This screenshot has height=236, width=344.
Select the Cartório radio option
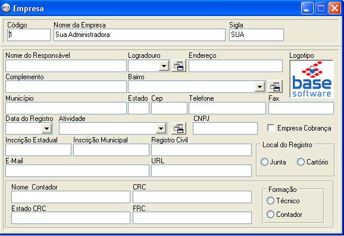(x=301, y=162)
